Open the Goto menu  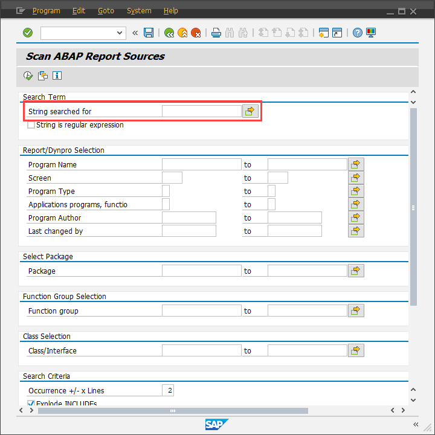[106, 11]
